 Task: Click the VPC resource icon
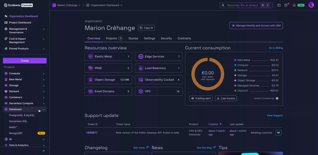click(141, 91)
